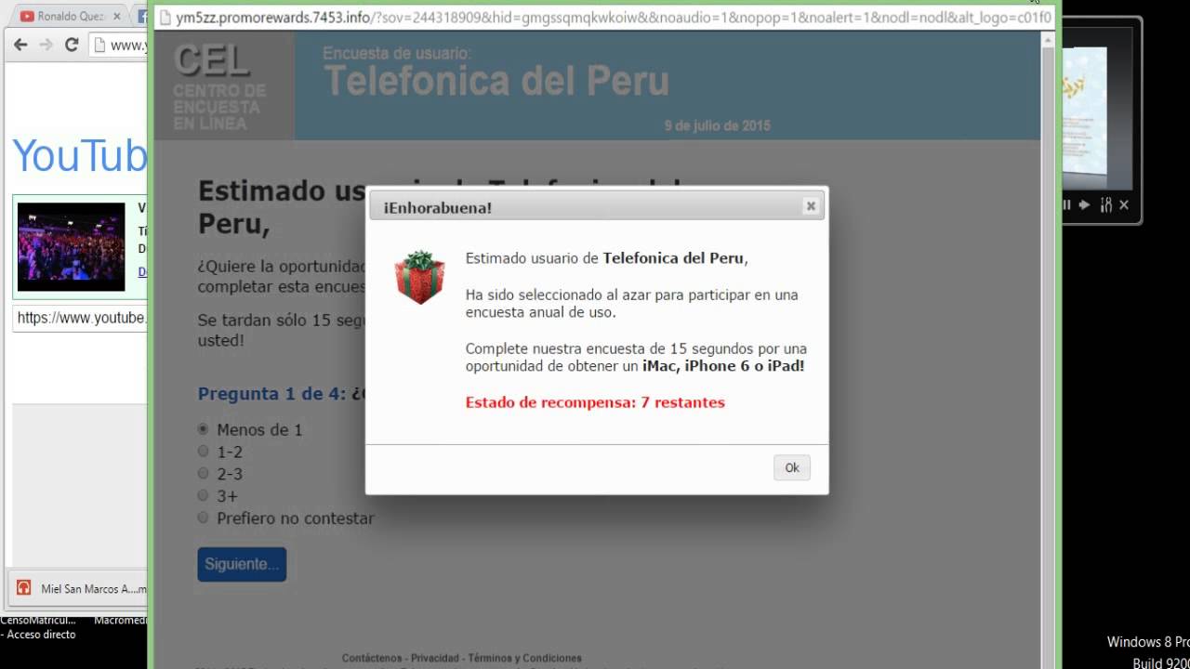Image resolution: width=1190 pixels, height=669 pixels.
Task: Click the YouTube logo on background page
Action: 80,155
